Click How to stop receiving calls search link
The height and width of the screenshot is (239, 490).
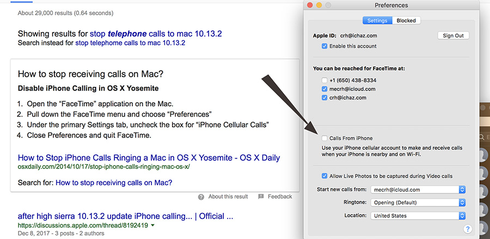114,183
